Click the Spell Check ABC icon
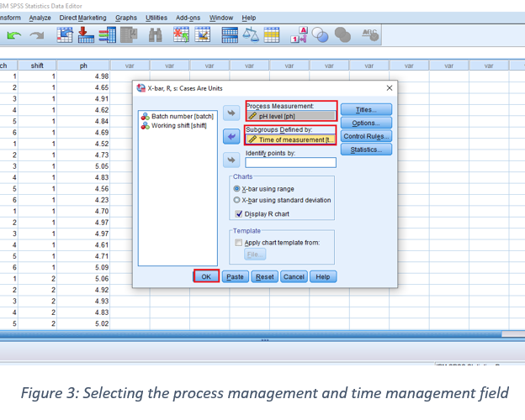 [x=369, y=35]
